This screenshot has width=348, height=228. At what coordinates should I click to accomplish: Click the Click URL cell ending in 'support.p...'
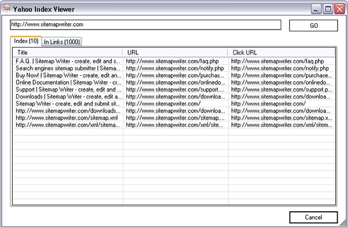click(x=282, y=89)
